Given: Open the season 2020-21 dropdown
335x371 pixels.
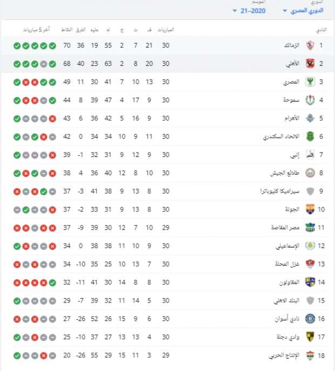Looking at the screenshot, I should (x=249, y=11).
